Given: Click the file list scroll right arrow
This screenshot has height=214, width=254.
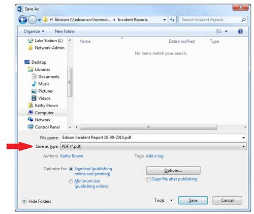Looking at the screenshot, I should click(x=245, y=127).
